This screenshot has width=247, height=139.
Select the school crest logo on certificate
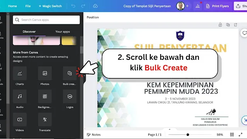[180, 36]
